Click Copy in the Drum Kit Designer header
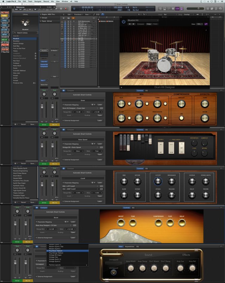 point(149,24)
